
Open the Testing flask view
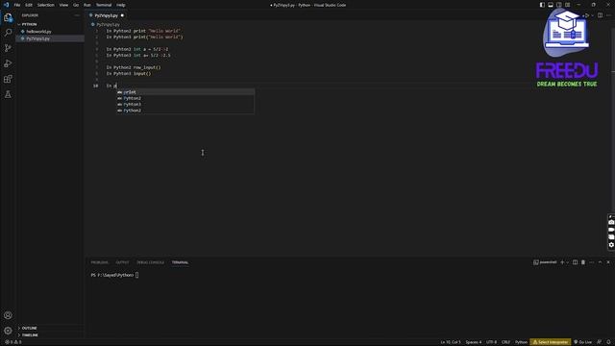(x=8, y=94)
